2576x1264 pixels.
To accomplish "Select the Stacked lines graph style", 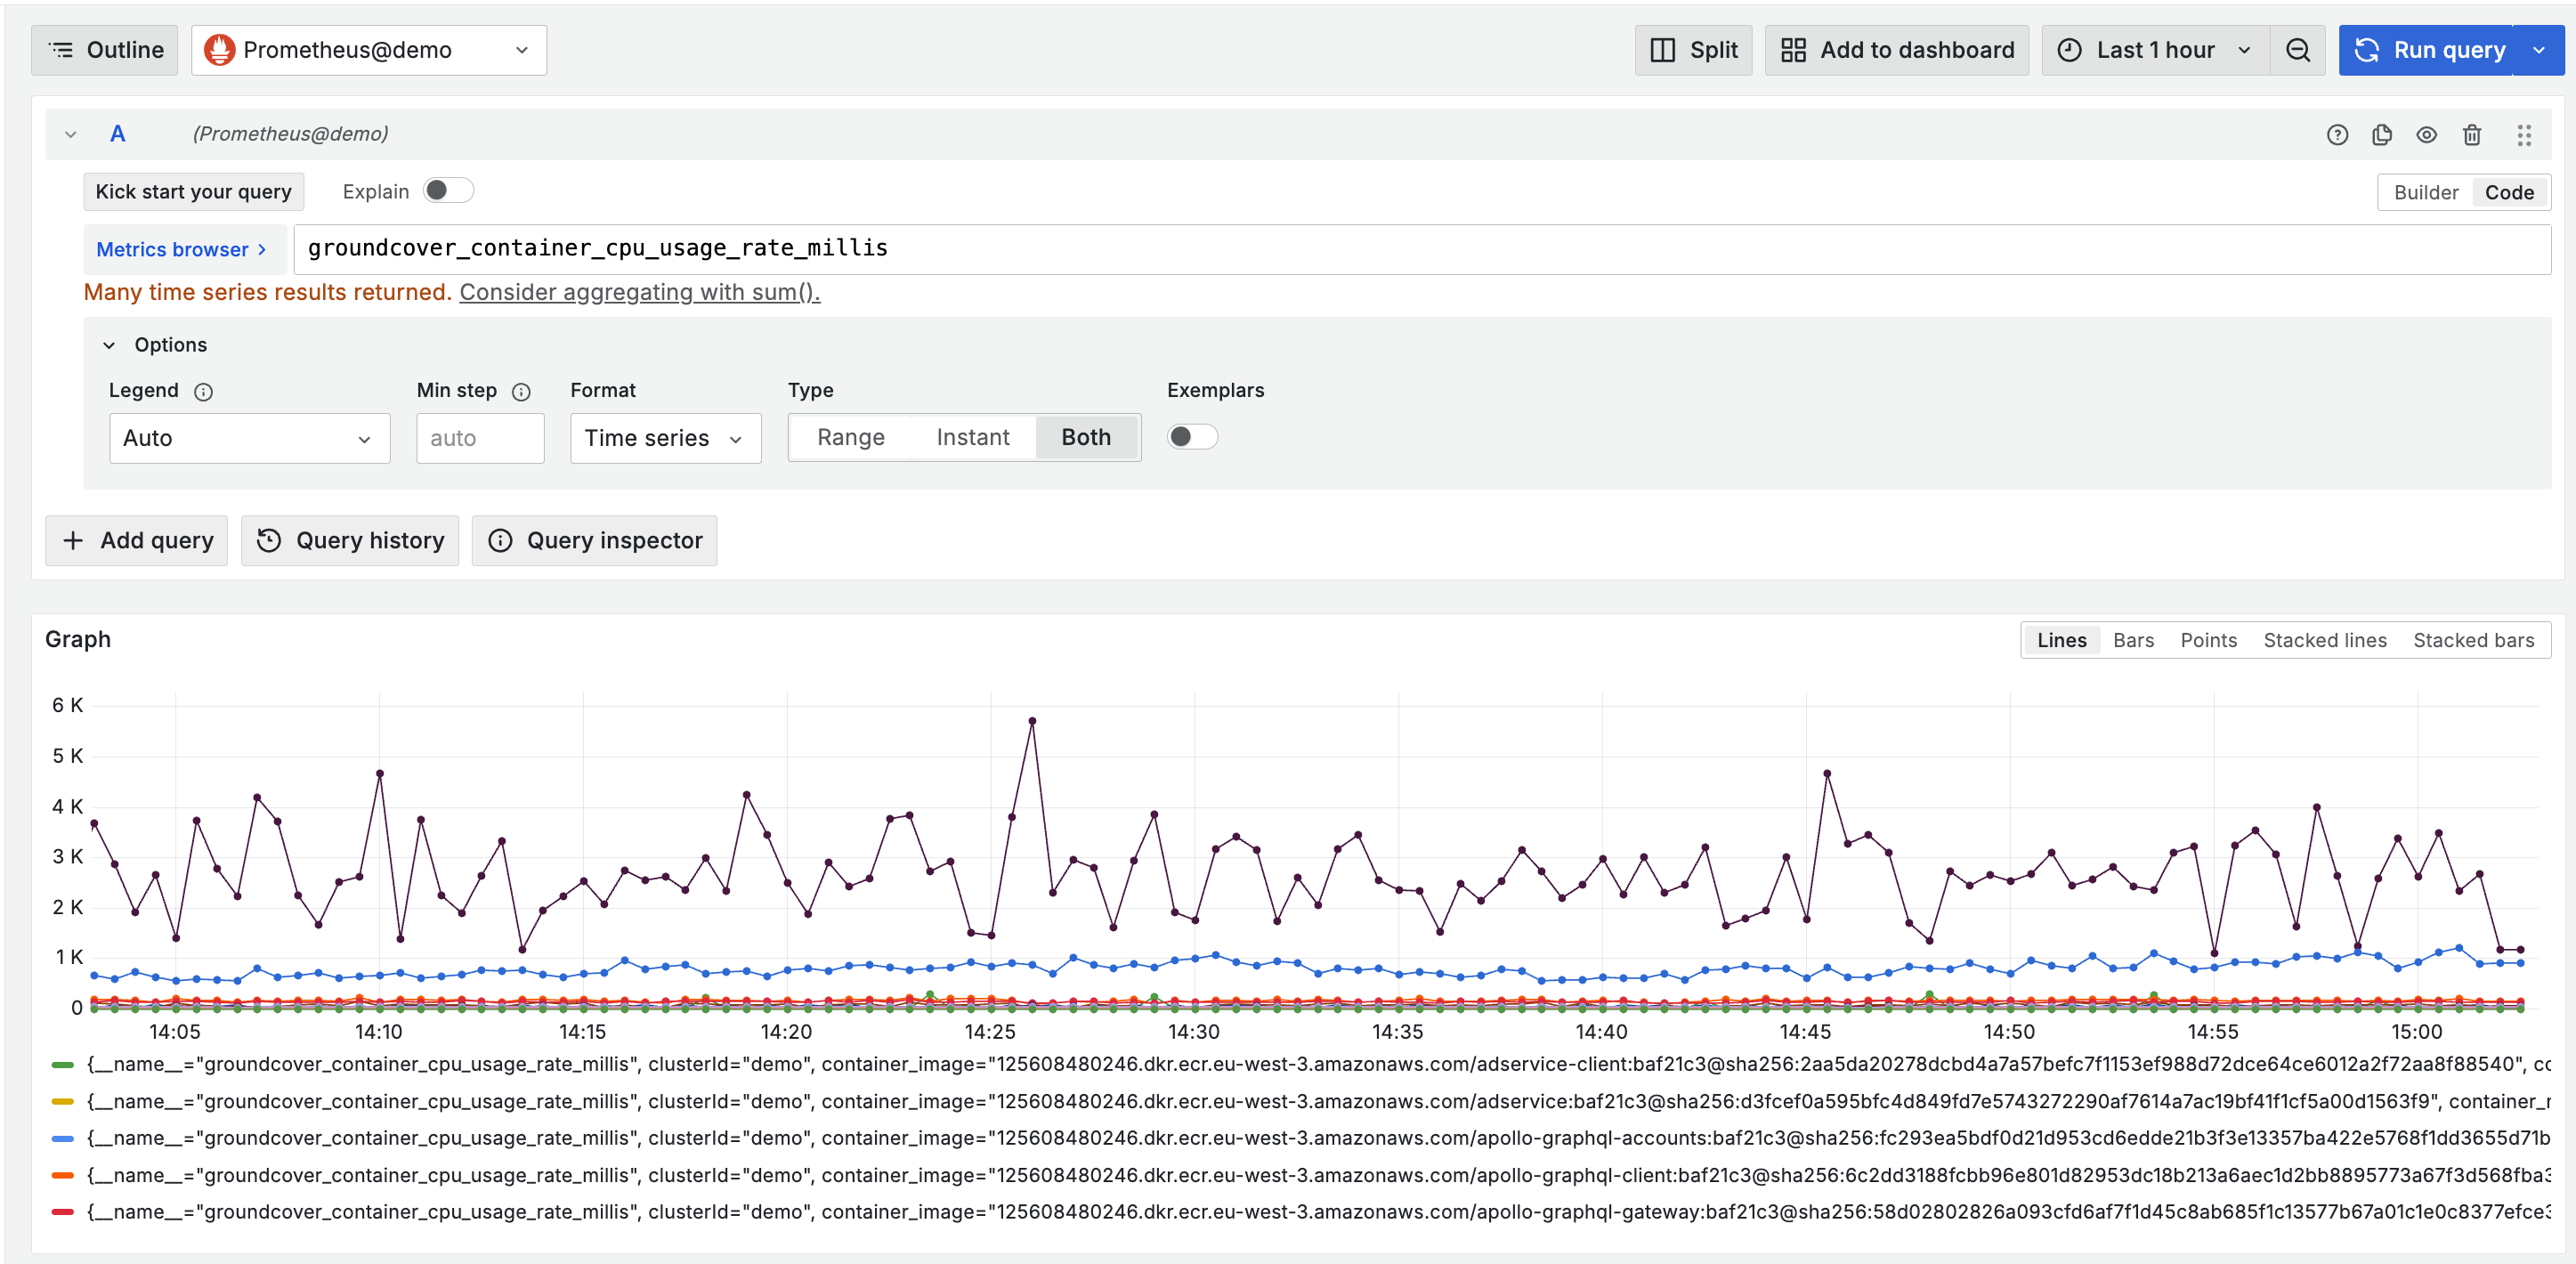I will tap(2324, 640).
